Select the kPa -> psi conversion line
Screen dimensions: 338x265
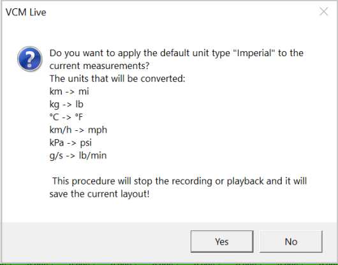click(x=71, y=142)
